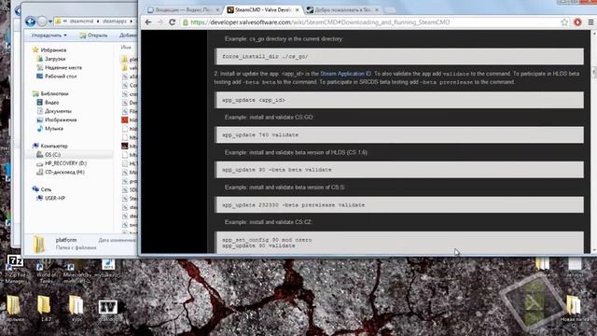
Task: Open Недавние места in Explorer
Action: [x=63, y=67]
